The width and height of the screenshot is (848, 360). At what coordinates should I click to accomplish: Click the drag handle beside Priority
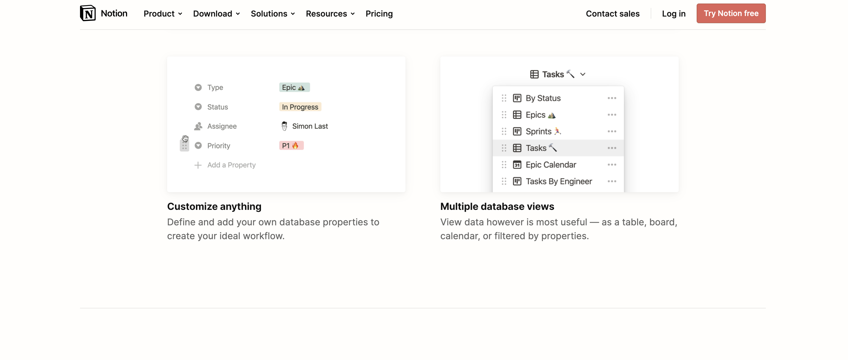click(184, 146)
